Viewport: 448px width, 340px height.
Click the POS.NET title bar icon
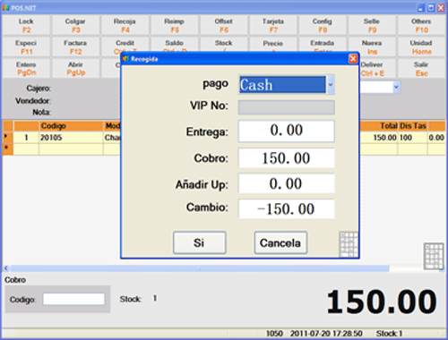point(5,8)
